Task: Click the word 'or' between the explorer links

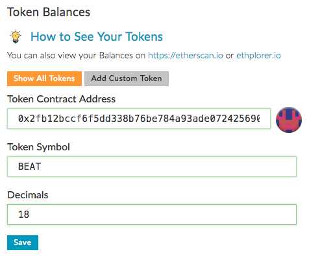Action: point(230,56)
